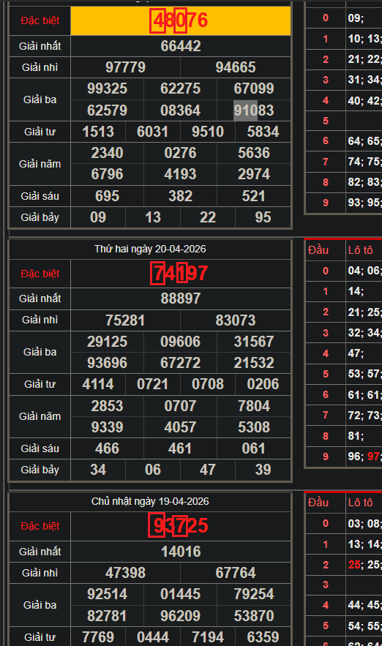382x646 pixels.
Task: Select Giải ba number 96209
Action: tap(181, 616)
